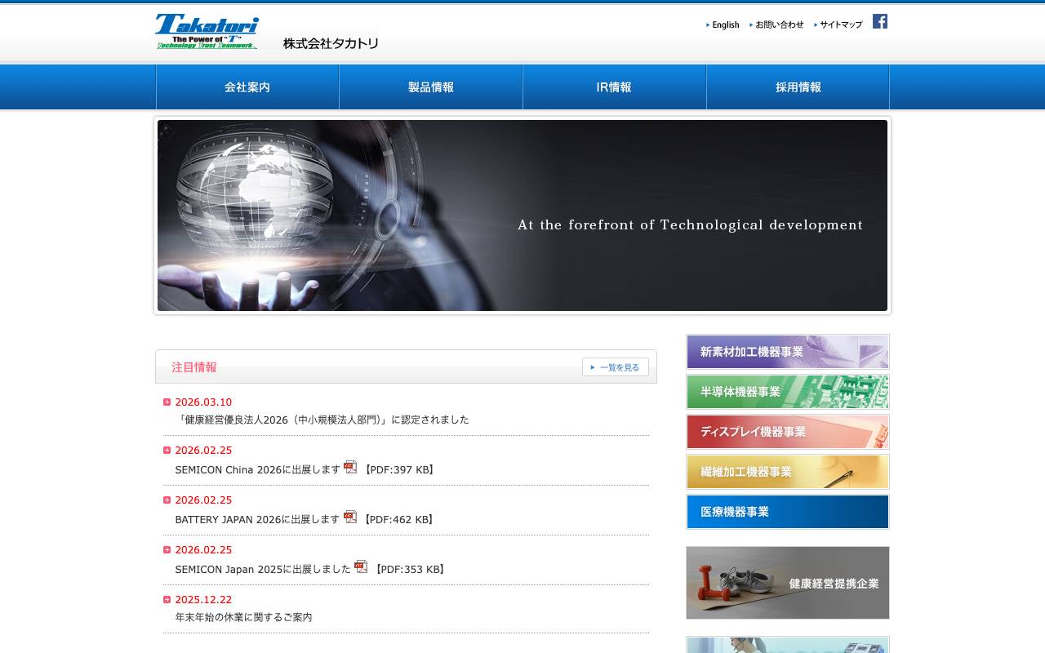The height and width of the screenshot is (653, 1045).
Task: Select the ディスプレイ機器事業 banner icon
Action: [x=787, y=432]
